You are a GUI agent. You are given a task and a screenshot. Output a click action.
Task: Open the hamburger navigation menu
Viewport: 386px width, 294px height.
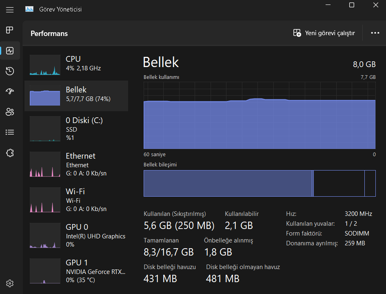point(10,9)
